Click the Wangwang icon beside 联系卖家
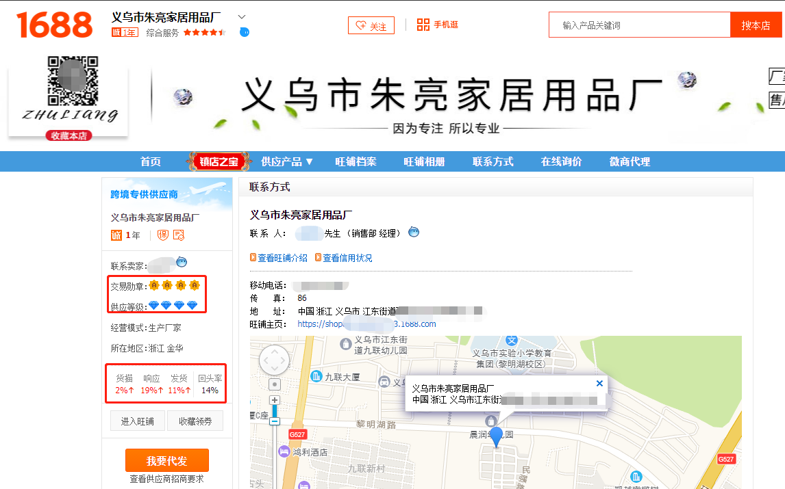This screenshot has height=489, width=785. 182,261
